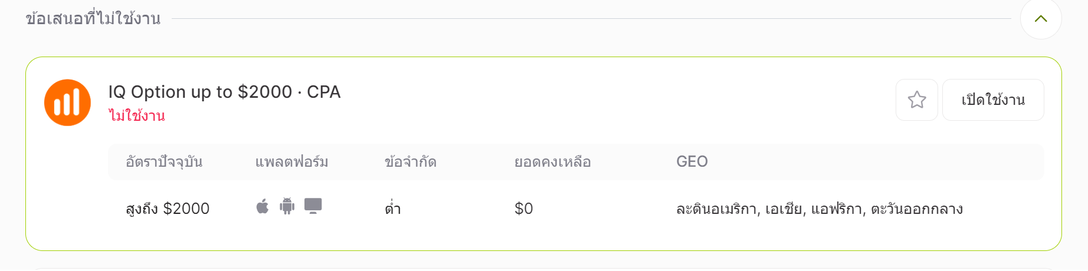Click the desktop monitor platform icon

(313, 206)
